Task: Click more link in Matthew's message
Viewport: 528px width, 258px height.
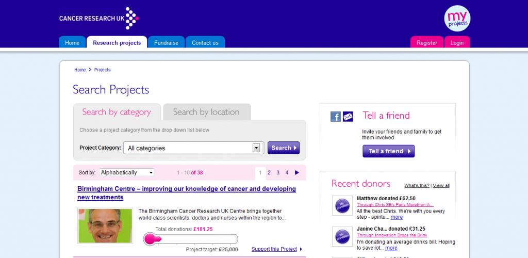Action: coord(397,217)
